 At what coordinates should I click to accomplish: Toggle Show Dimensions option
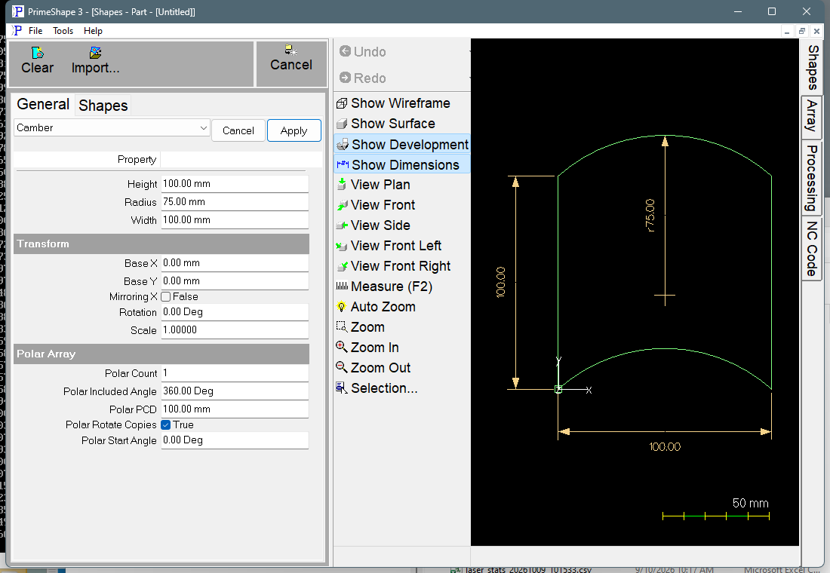[x=401, y=165]
